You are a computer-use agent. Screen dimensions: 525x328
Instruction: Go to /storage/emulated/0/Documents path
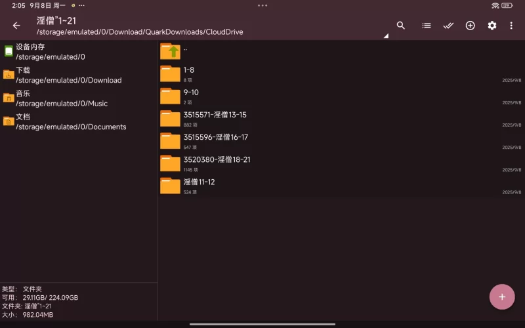pos(71,127)
